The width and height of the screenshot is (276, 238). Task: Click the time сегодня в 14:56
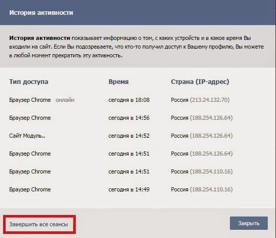point(129,118)
